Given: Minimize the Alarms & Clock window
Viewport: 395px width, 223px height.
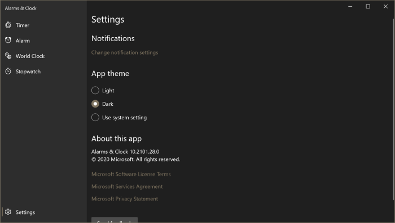Looking at the screenshot, I should pyautogui.click(x=350, y=7).
